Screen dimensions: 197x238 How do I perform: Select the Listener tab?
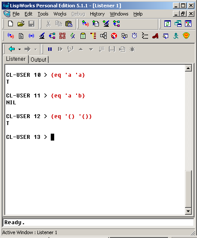(16, 59)
